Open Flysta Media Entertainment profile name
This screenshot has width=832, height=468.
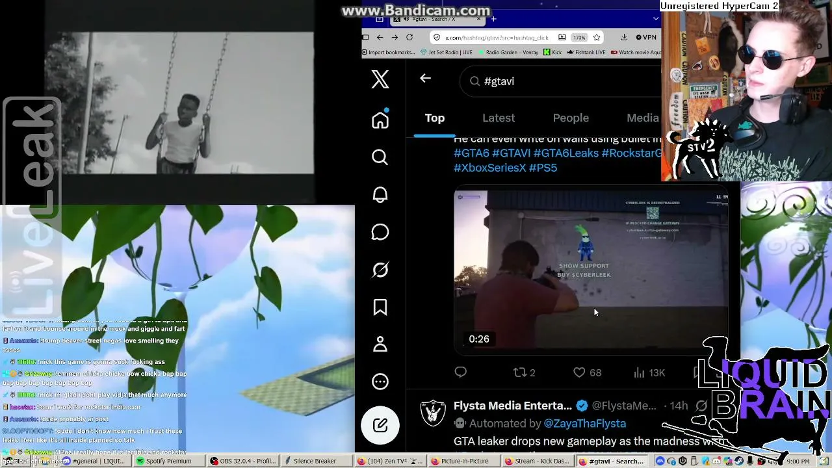coord(513,406)
